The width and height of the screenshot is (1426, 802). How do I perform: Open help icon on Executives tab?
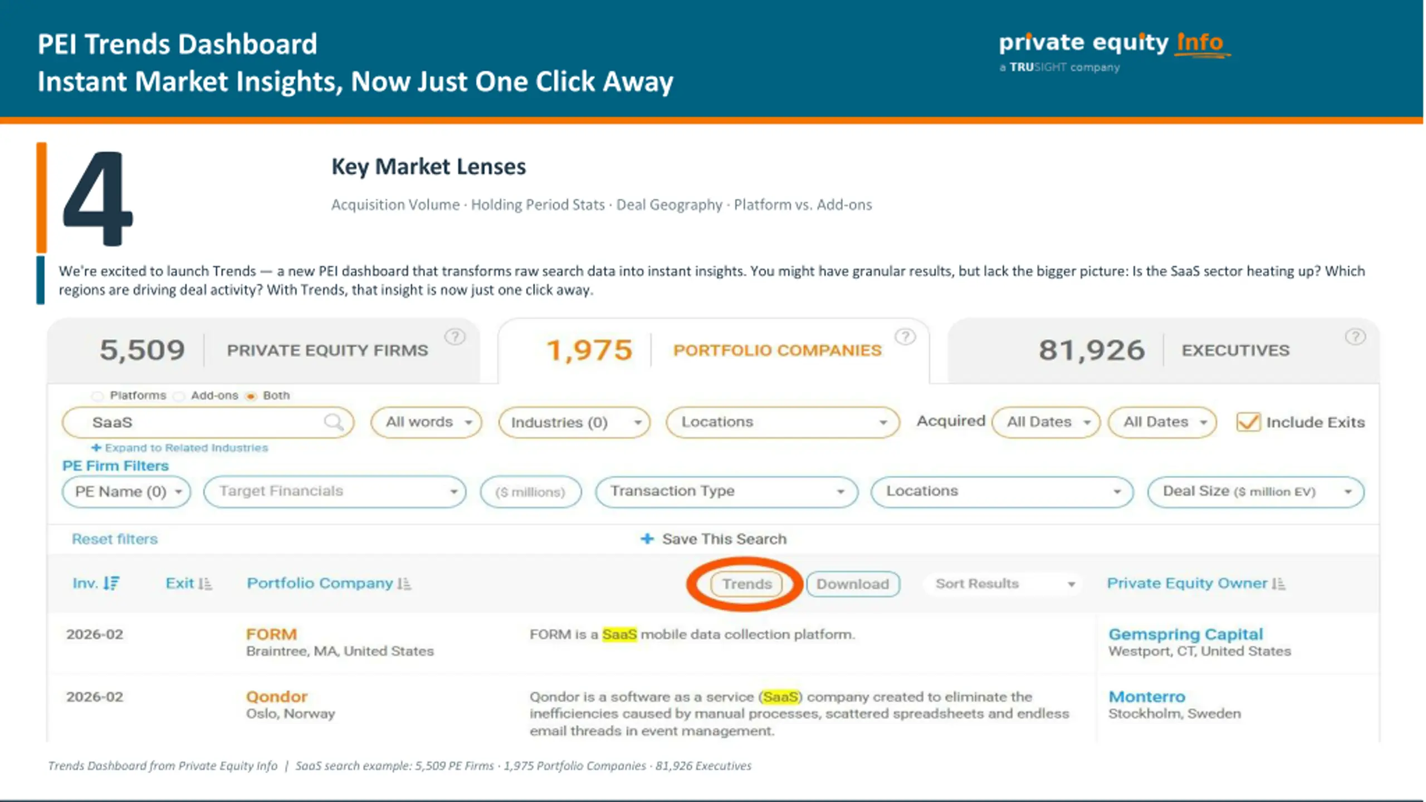[x=1355, y=337]
